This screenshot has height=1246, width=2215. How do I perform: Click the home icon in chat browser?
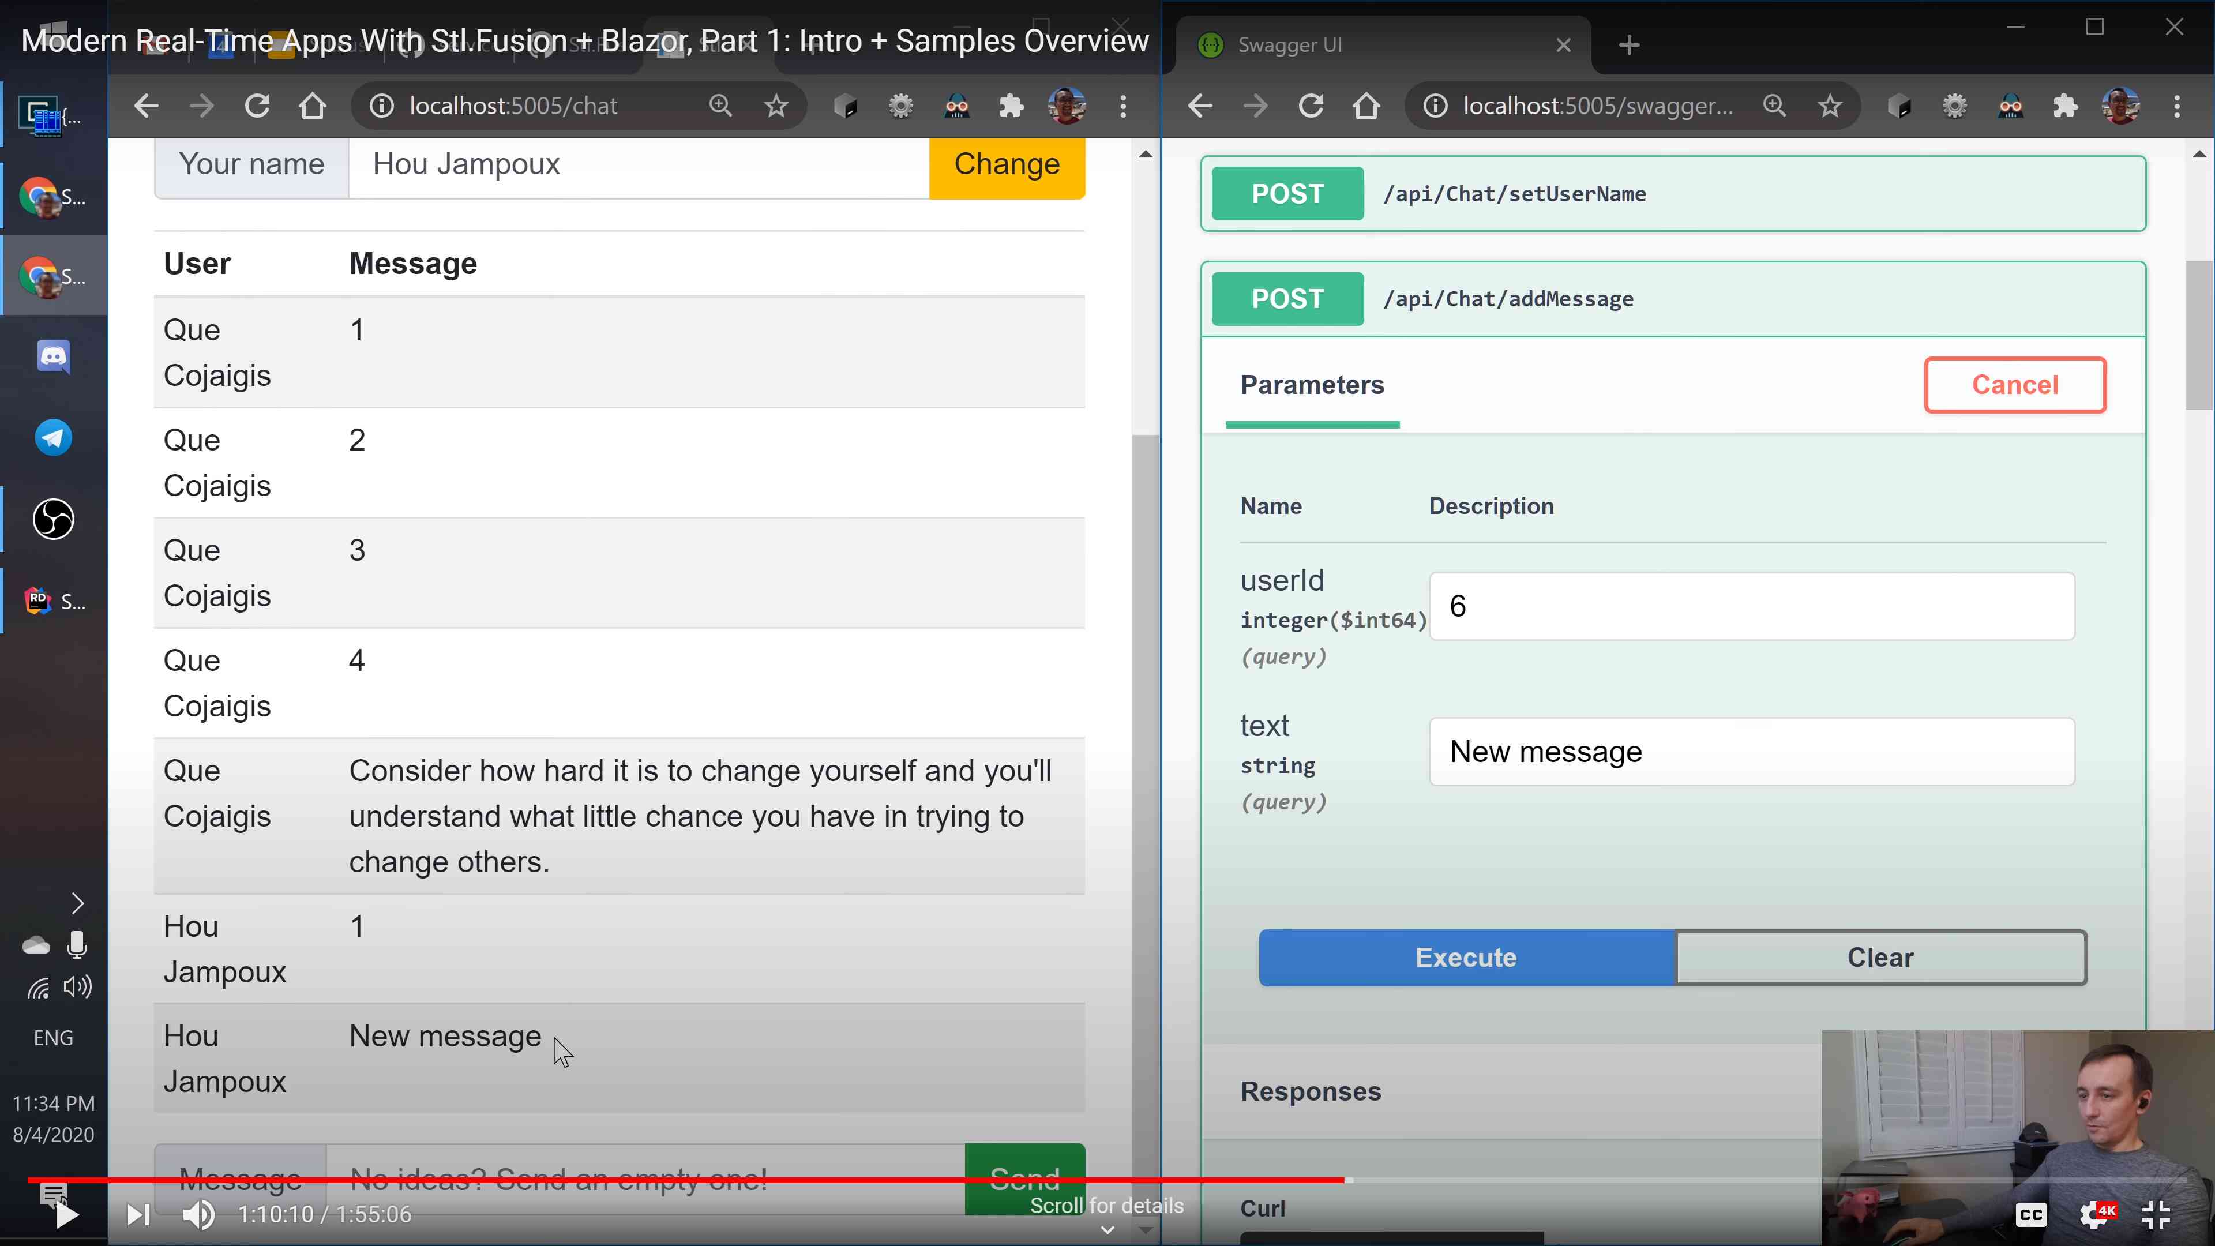(x=312, y=107)
